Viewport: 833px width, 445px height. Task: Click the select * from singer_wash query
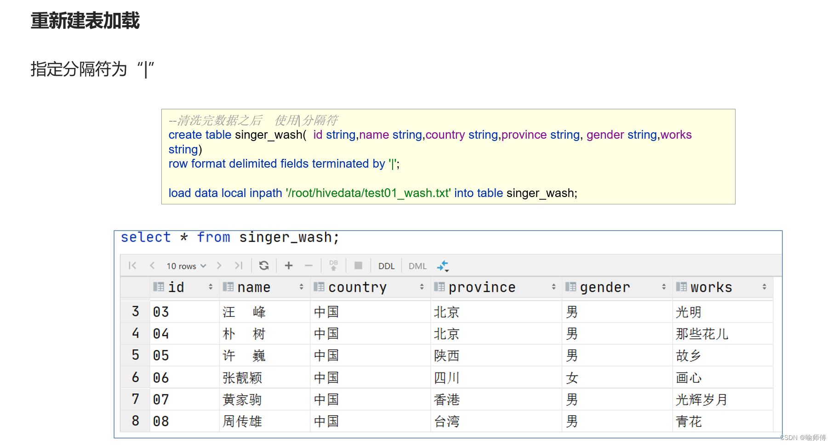(x=230, y=237)
